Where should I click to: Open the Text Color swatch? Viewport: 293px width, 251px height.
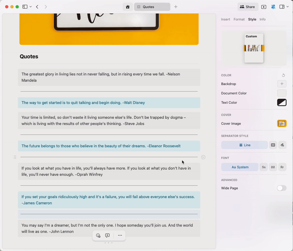point(282,103)
